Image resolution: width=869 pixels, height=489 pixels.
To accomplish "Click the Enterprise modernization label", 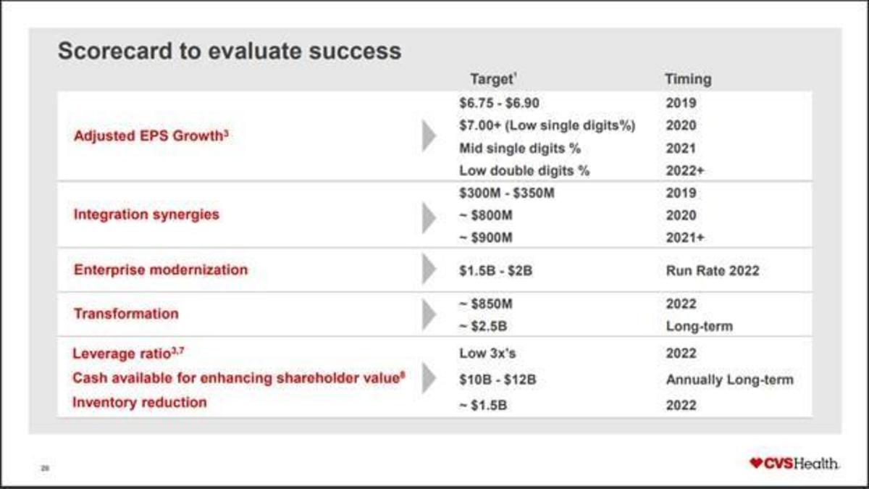I will pyautogui.click(x=161, y=269).
